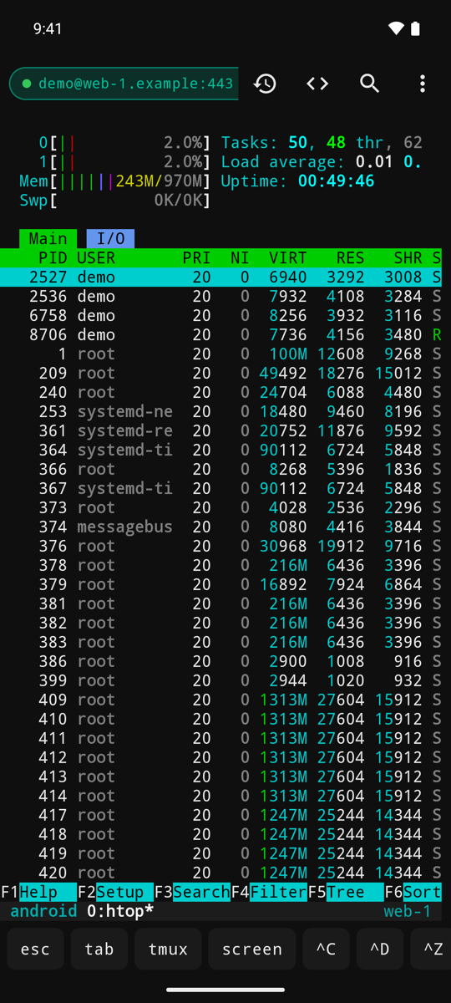
Task: Tap the ^C key button
Action: click(326, 949)
